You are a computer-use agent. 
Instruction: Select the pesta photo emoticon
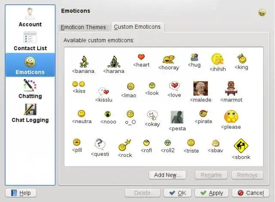(x=177, y=117)
